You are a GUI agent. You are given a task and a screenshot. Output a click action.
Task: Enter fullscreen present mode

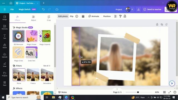(170, 92)
